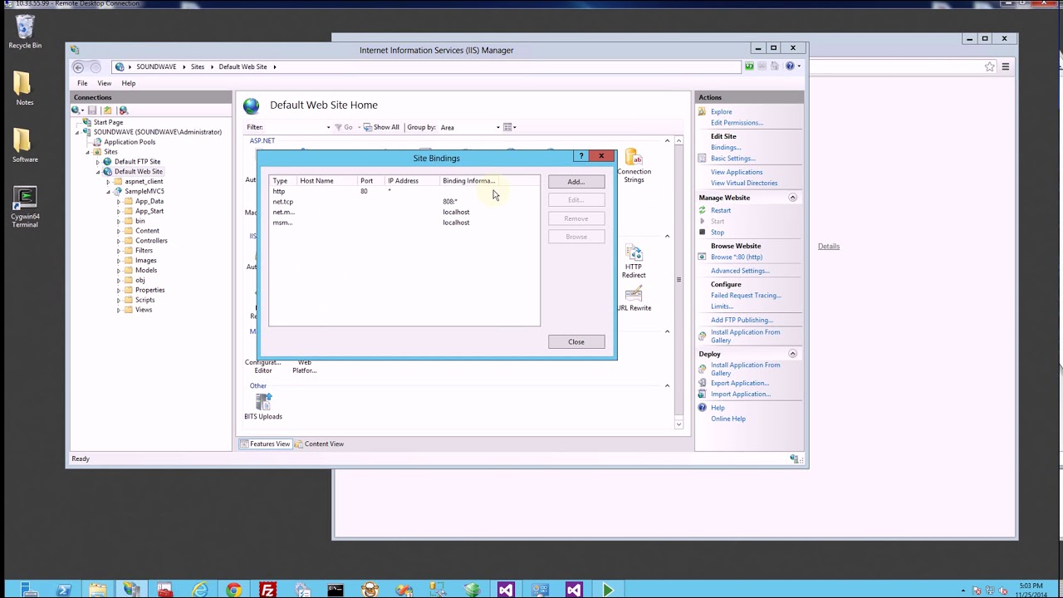Viewport: 1063px width, 598px height.
Task: Click the Restart website icon
Action: pos(703,211)
